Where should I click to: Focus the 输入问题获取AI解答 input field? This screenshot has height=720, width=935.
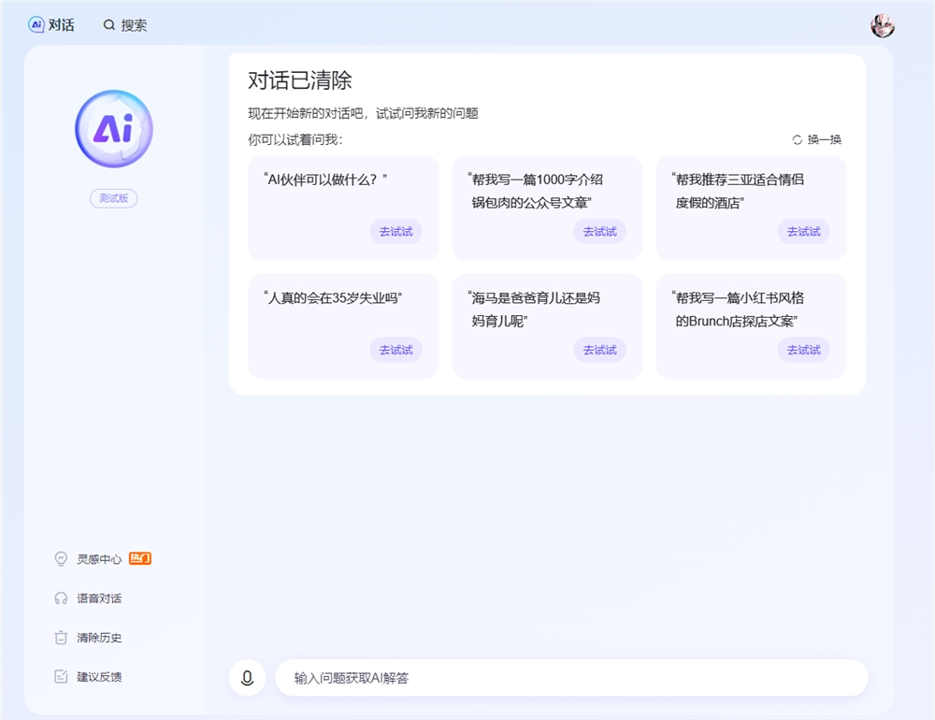570,678
